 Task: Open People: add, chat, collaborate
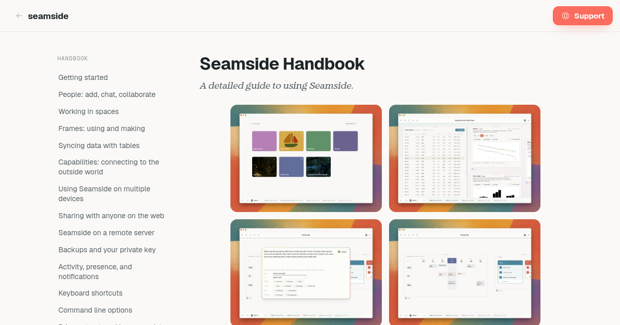coord(107,94)
